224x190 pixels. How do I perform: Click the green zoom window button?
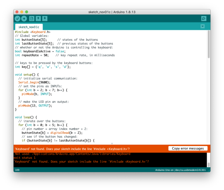tap(27, 12)
